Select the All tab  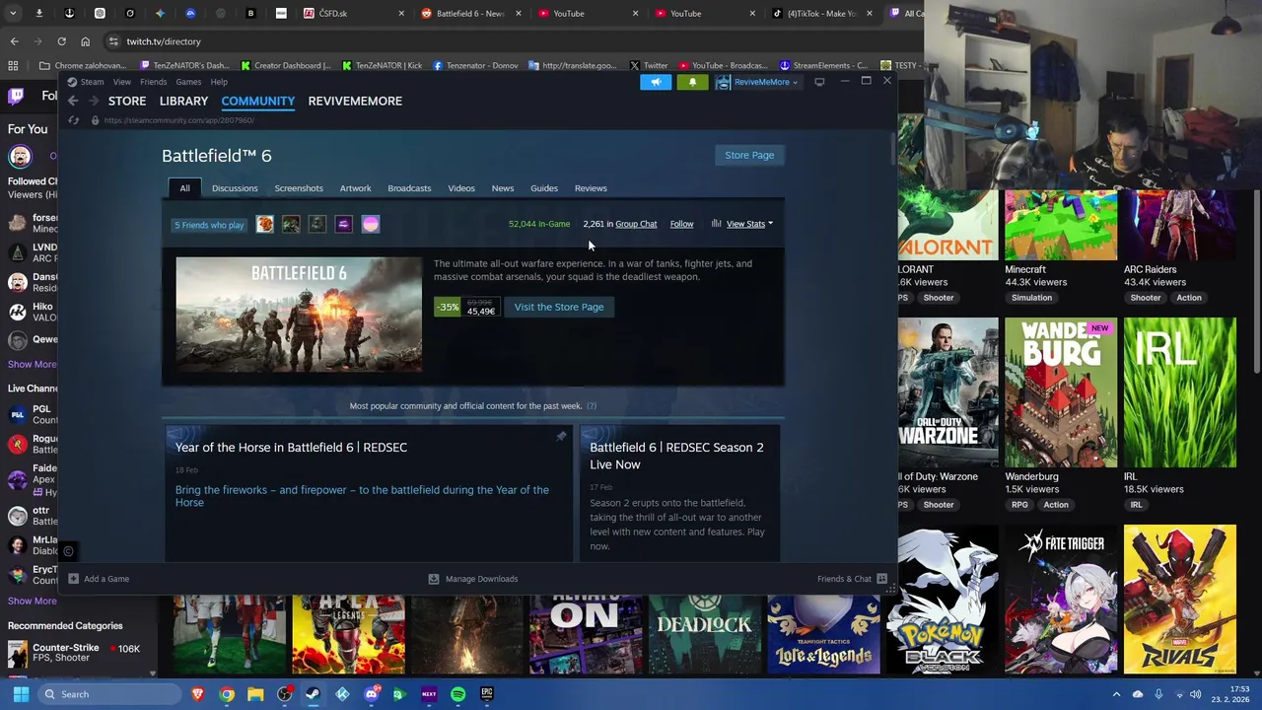(x=184, y=188)
